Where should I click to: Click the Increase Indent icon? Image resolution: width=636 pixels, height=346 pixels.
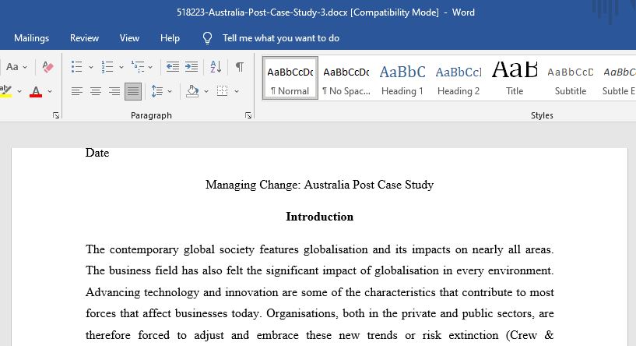(191, 66)
